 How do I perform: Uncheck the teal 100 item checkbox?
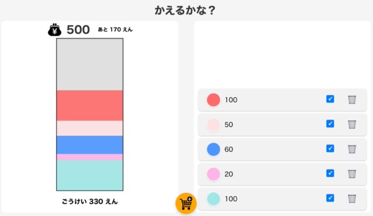(x=330, y=198)
